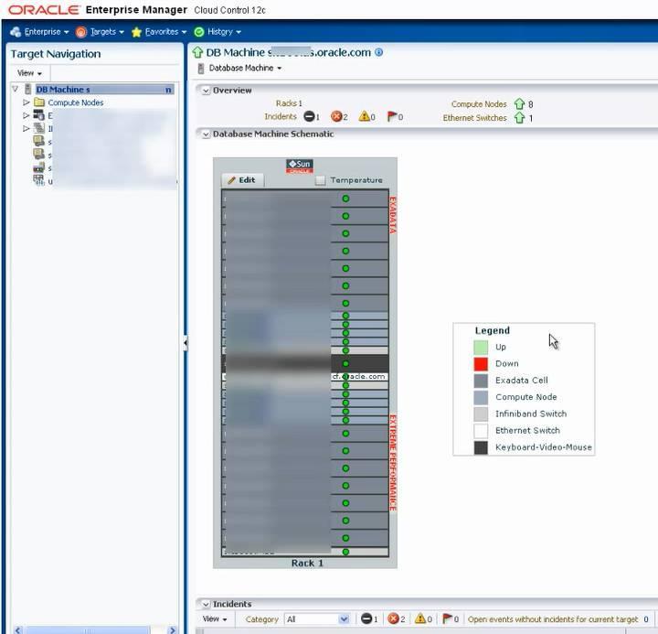658x634 pixels.
Task: Click the Ethernet Switches link in Overview
Action: coord(474,118)
